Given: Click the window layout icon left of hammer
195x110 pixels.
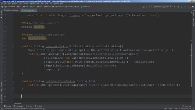Looking at the screenshot, I should click(144, 7).
